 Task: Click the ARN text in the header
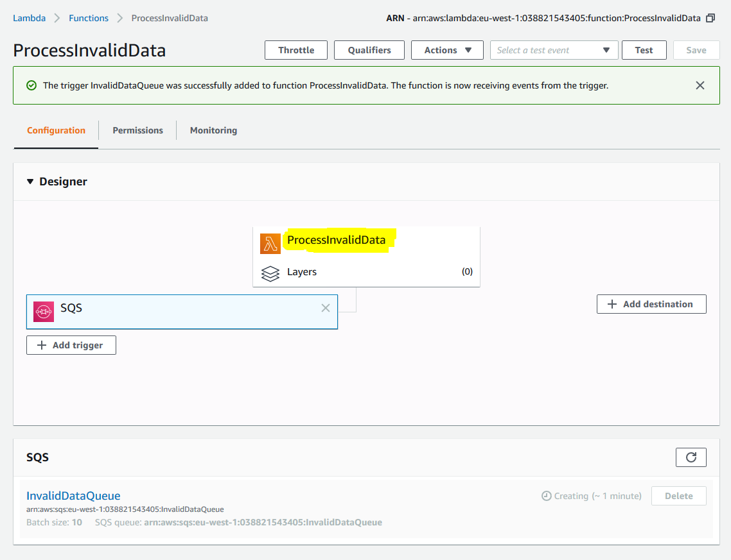[543, 18]
